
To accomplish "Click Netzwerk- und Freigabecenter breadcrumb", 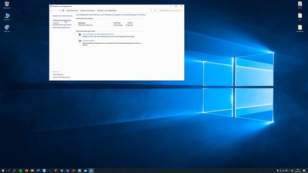I will pos(107,11).
